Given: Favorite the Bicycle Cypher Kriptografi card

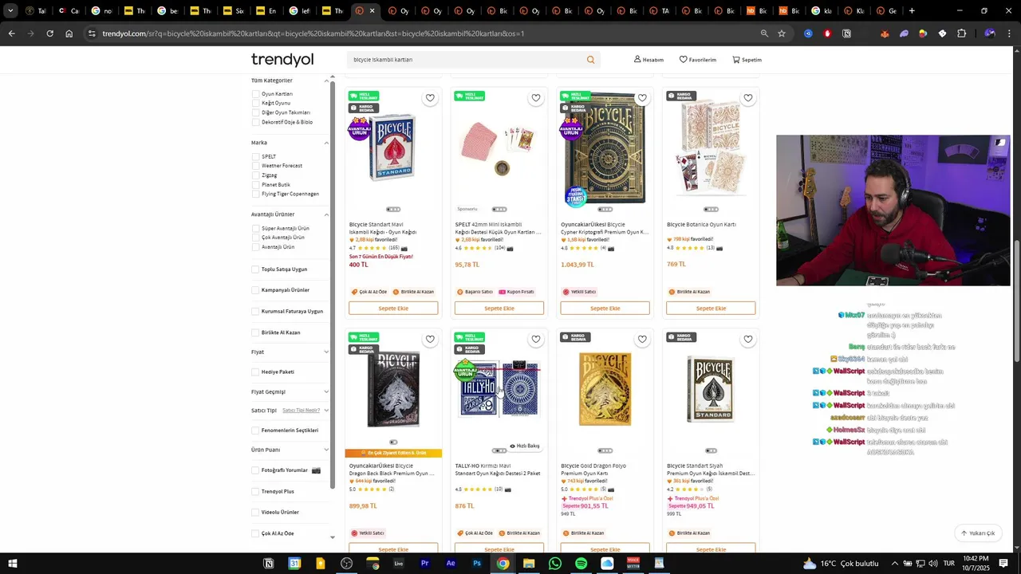Looking at the screenshot, I should point(642,98).
